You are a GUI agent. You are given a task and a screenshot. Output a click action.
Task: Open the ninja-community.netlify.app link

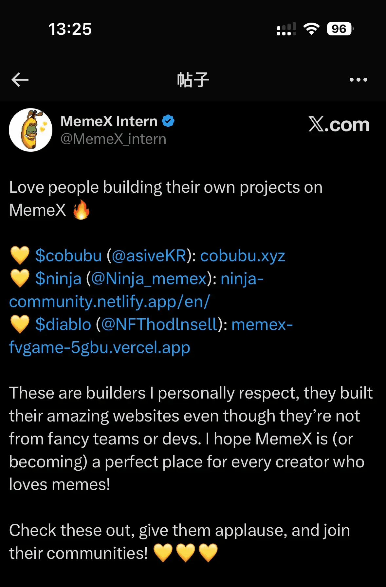pos(109,302)
